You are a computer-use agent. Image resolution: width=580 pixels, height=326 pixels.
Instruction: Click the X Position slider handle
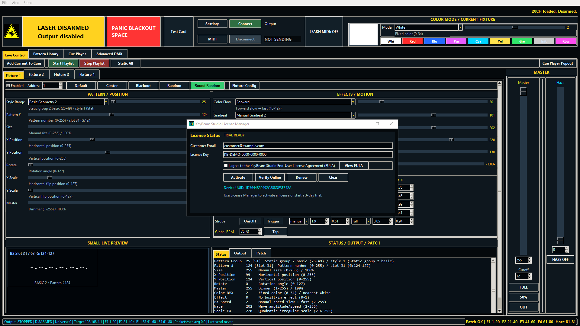[92, 139]
